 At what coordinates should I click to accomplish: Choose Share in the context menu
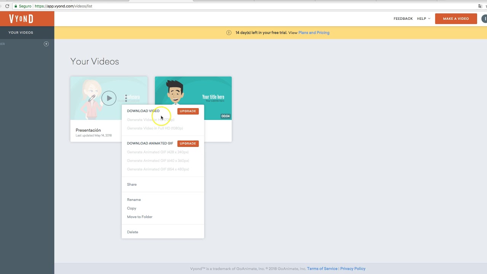(132, 185)
